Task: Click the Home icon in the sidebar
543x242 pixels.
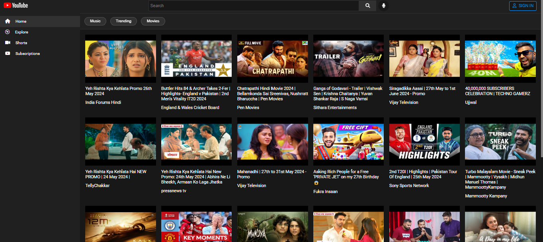Action: click(x=8, y=21)
